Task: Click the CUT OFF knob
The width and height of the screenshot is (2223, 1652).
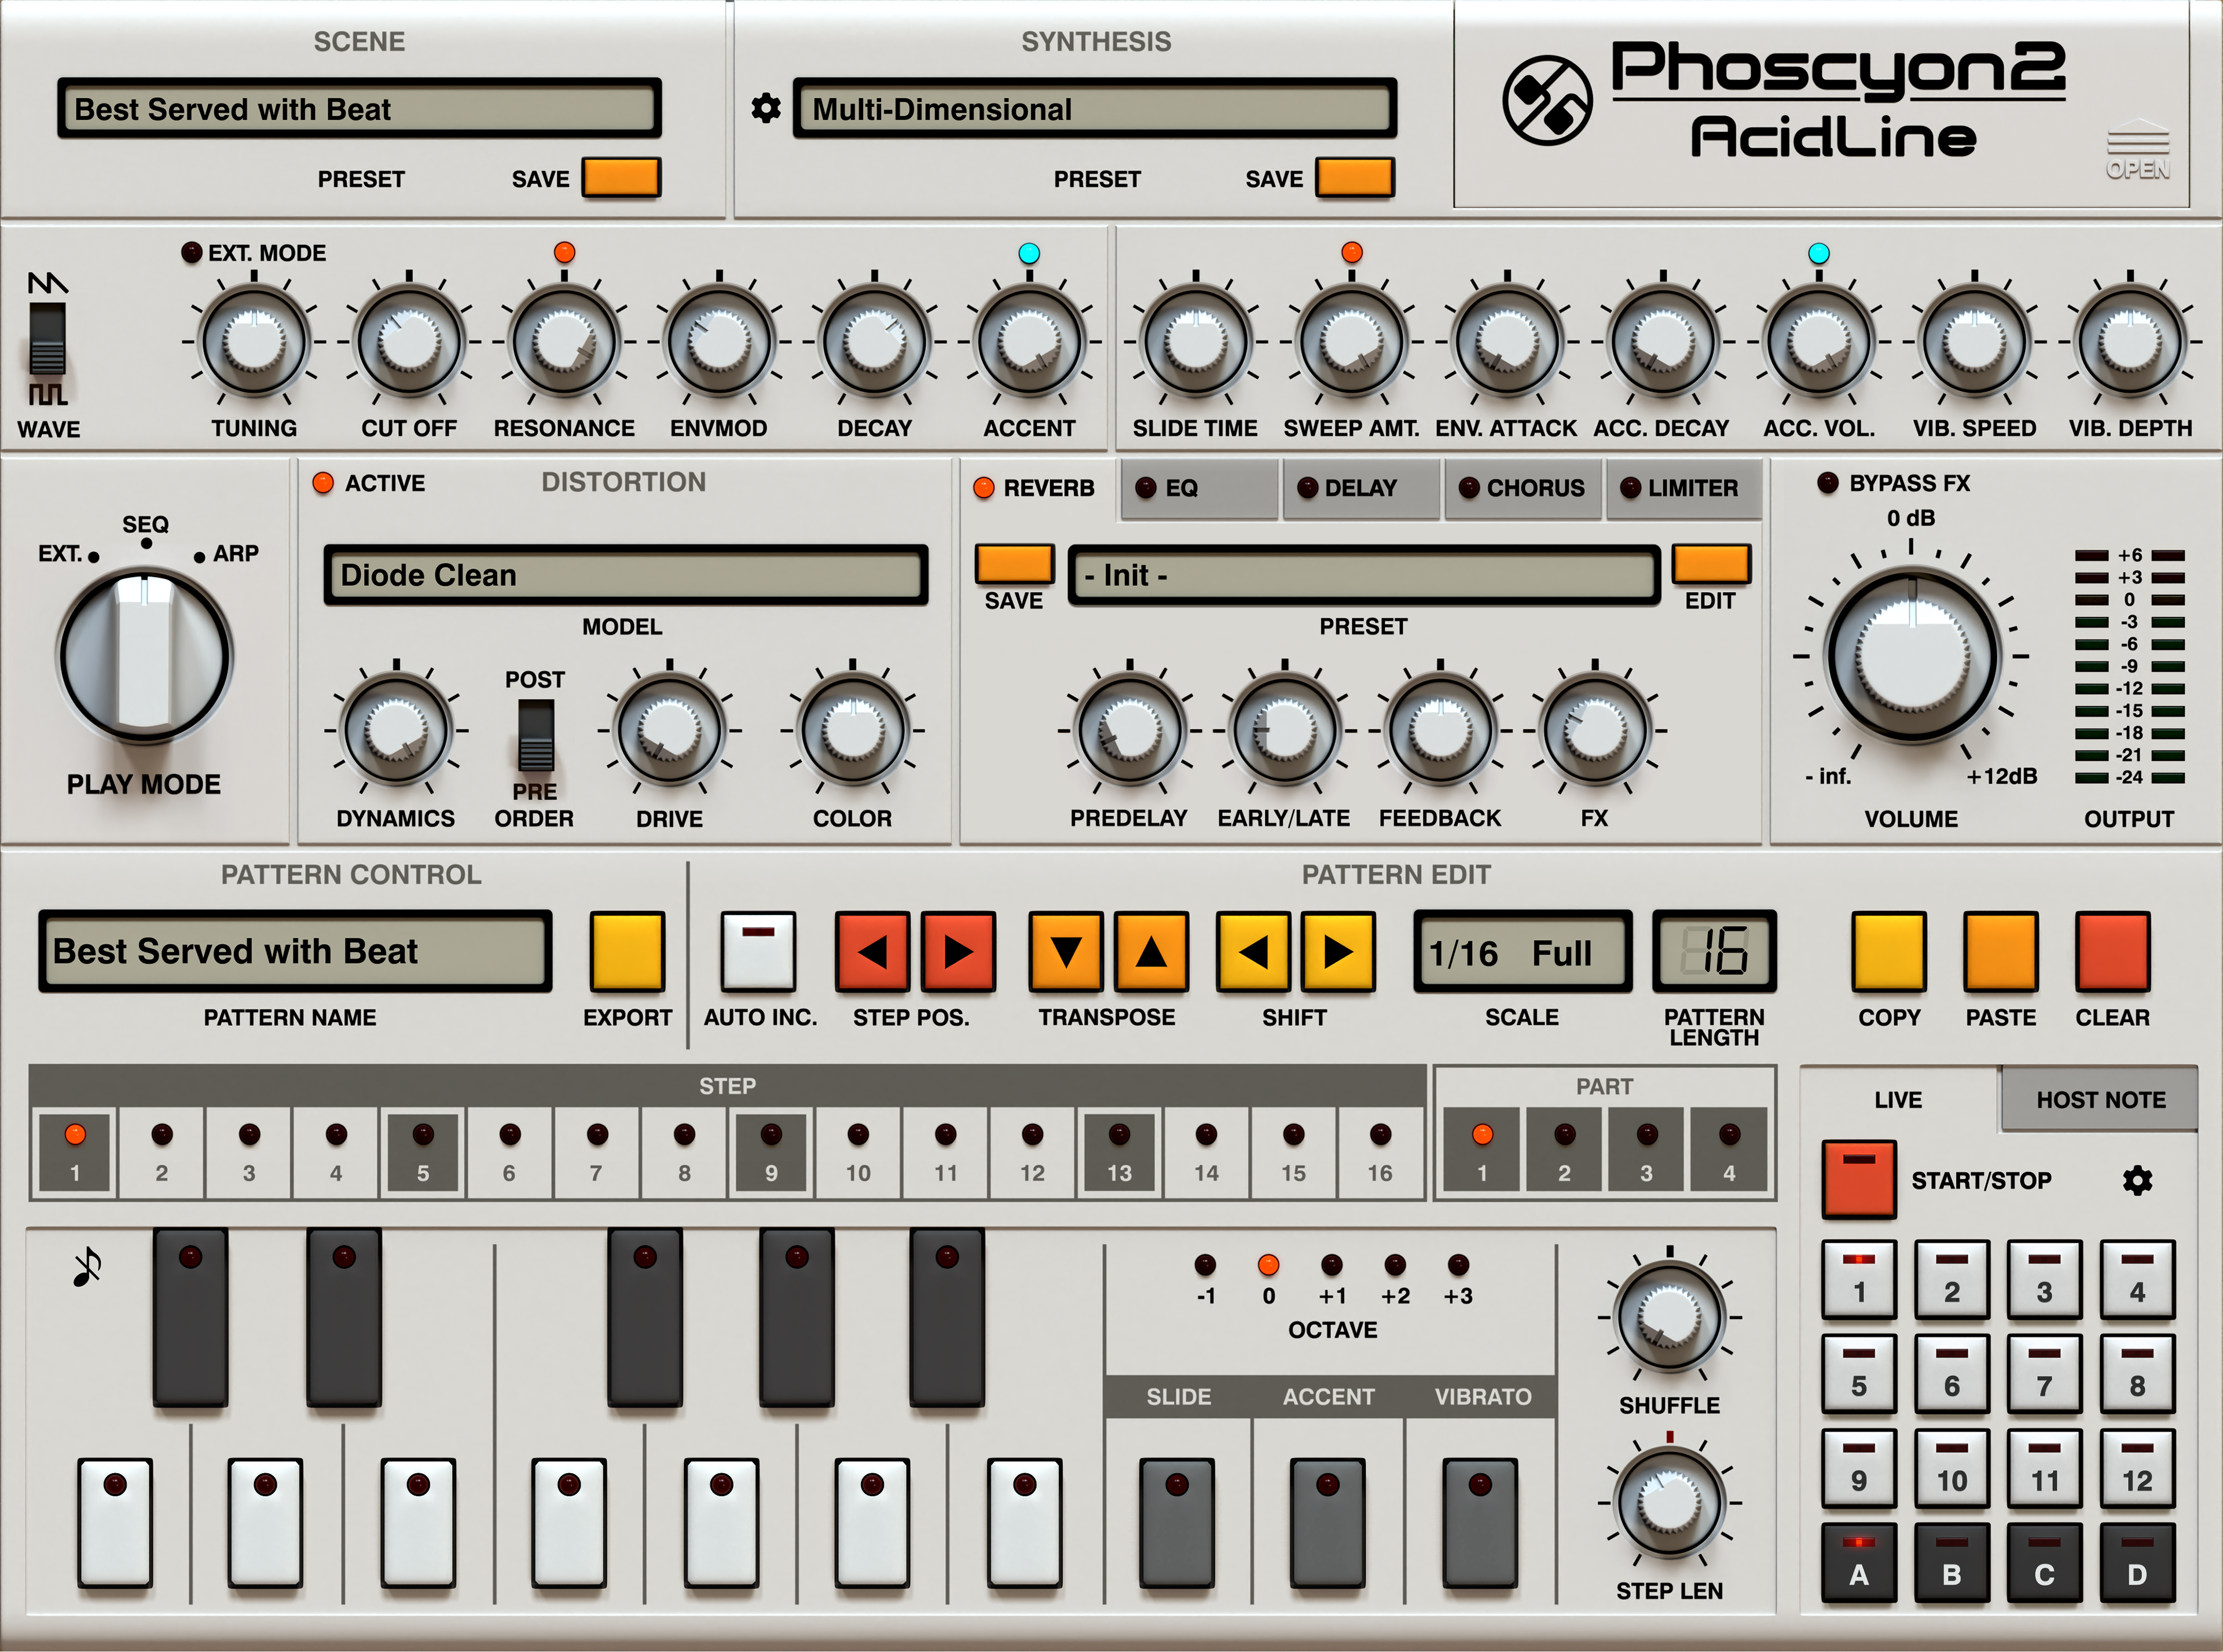Action: click(x=409, y=342)
